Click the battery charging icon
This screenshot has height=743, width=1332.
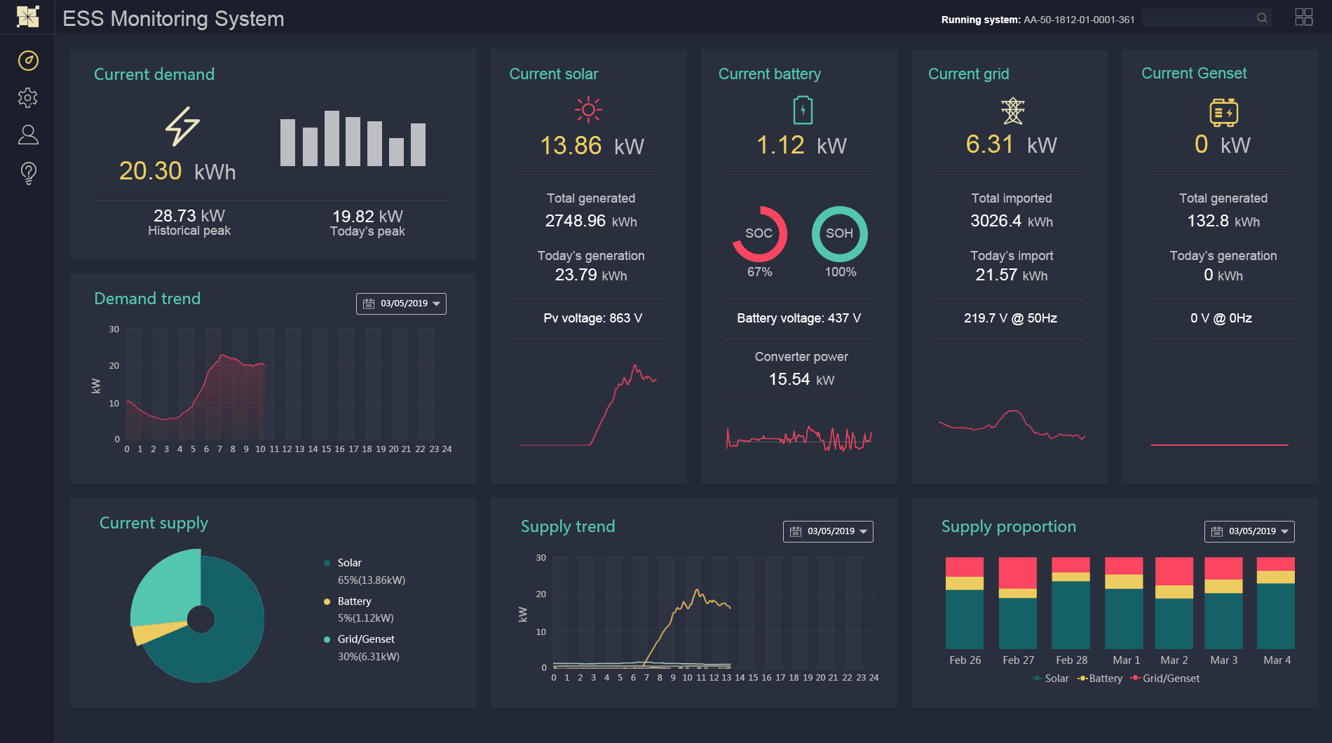pos(803,110)
